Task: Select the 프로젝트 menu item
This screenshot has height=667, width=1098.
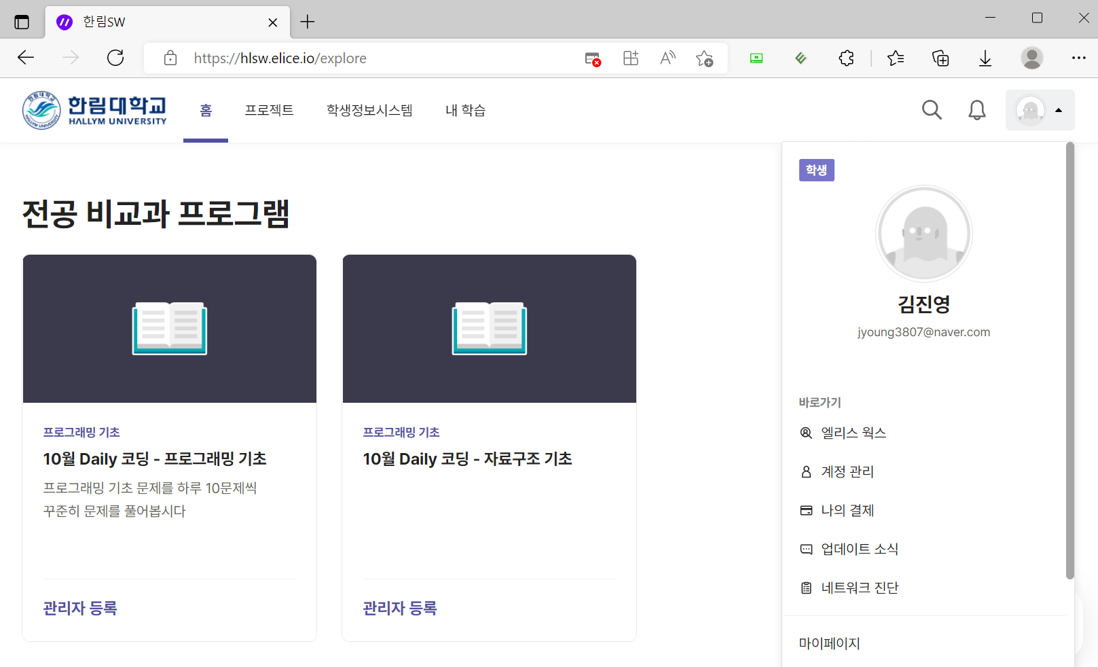Action: (x=269, y=110)
